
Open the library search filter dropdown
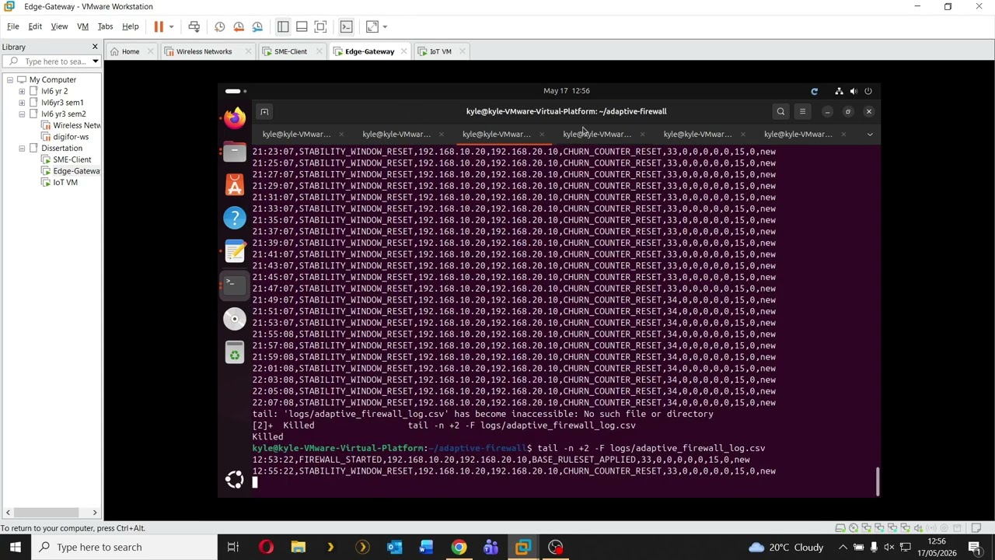95,61
